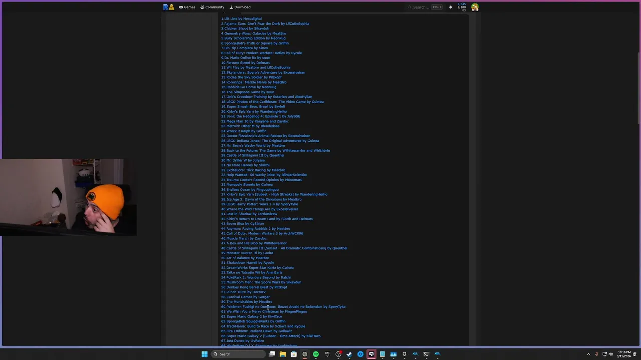Image resolution: width=641 pixels, height=360 pixels.
Task: Open the terminal icon in the taskbar
Action: 426,354
